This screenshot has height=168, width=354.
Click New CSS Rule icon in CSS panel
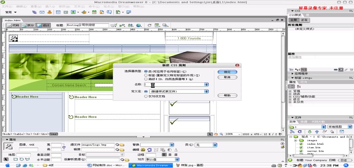(x=341, y=70)
